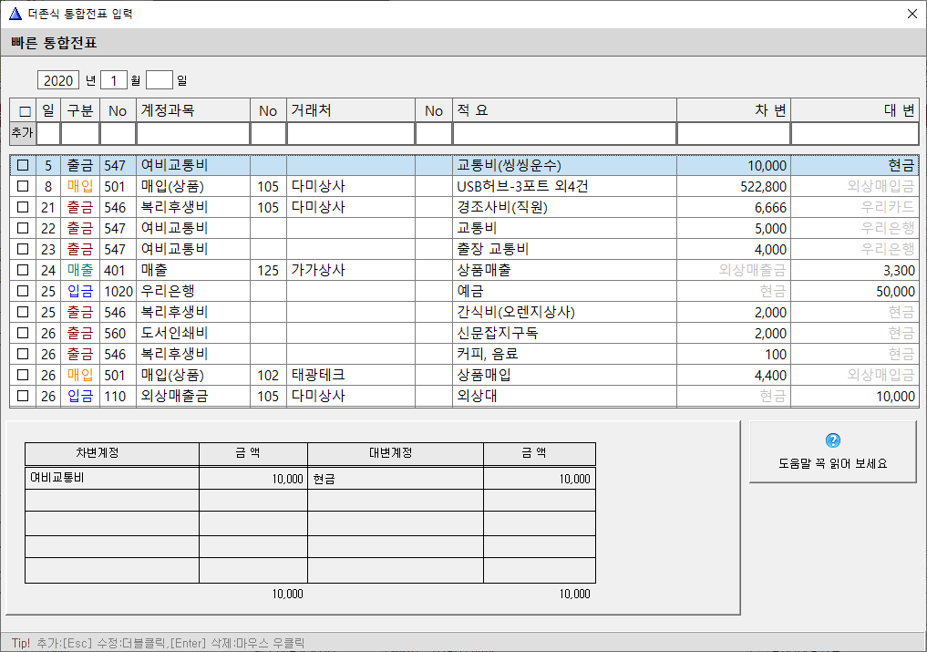Image resolution: width=927 pixels, height=652 pixels.
Task: Click the 차 변 column header
Action: pos(734,110)
